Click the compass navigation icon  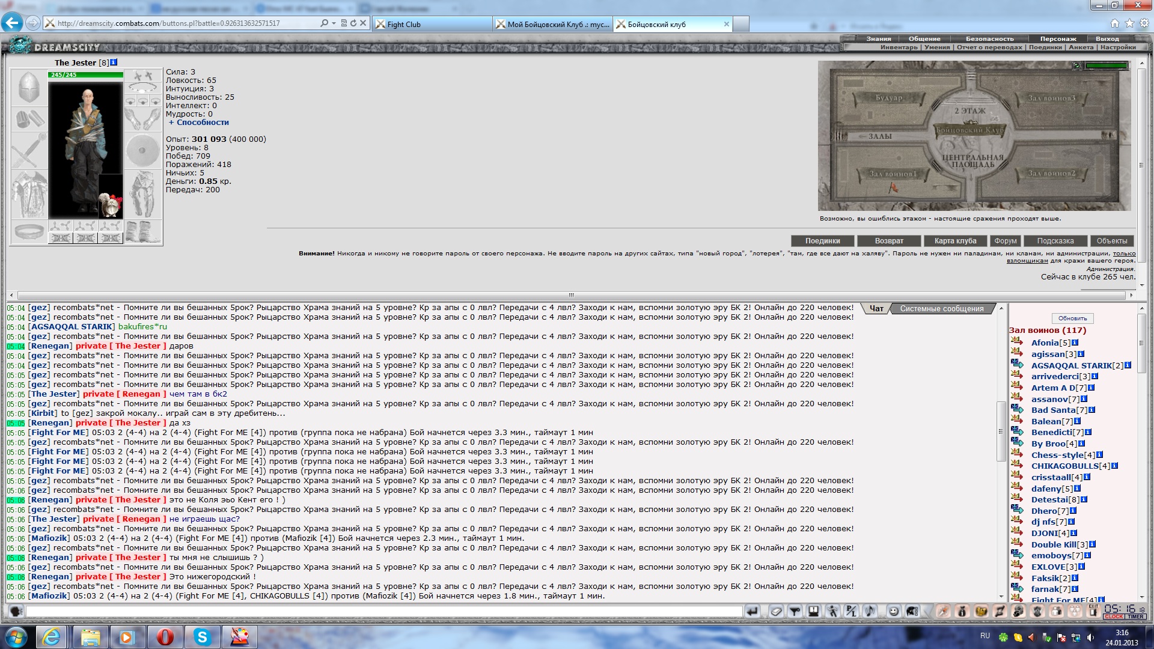coord(943,611)
